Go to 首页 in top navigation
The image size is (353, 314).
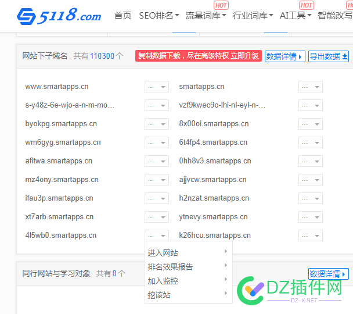[123, 16]
